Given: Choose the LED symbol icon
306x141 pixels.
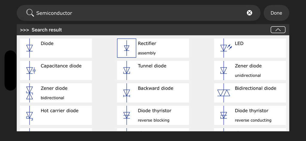Looking at the screenshot, I should pyautogui.click(x=224, y=48).
